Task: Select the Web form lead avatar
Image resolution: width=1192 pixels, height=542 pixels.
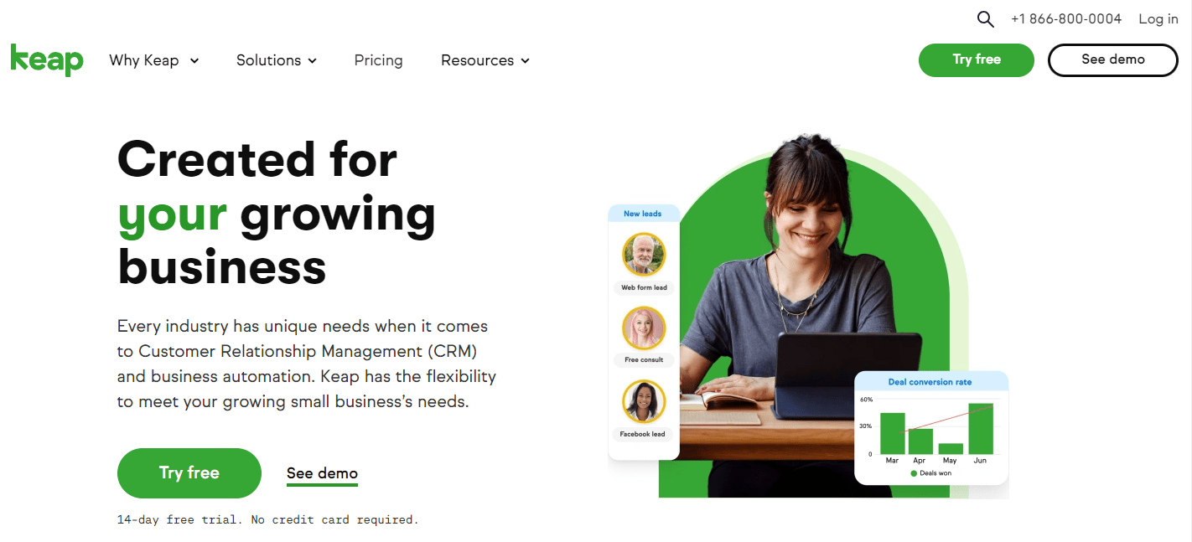Action: coord(644,254)
